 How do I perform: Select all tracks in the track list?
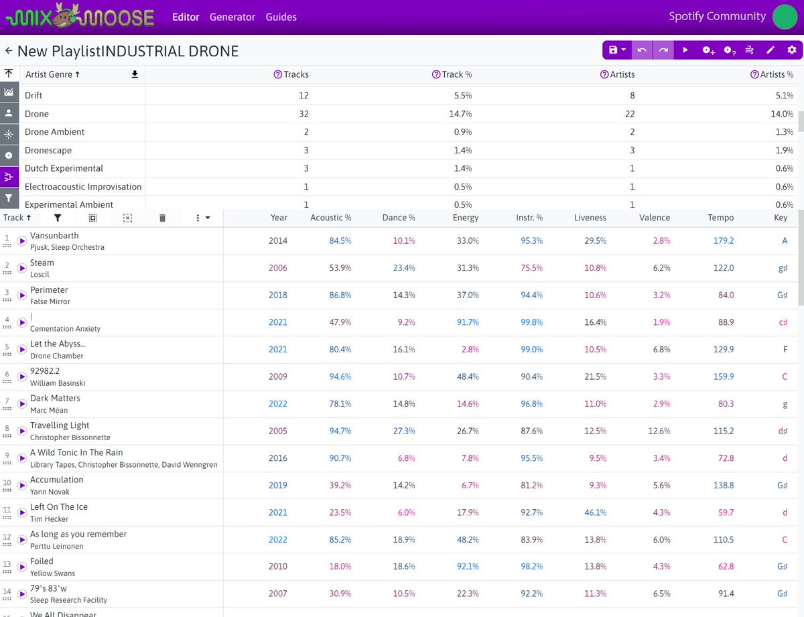pos(92,218)
